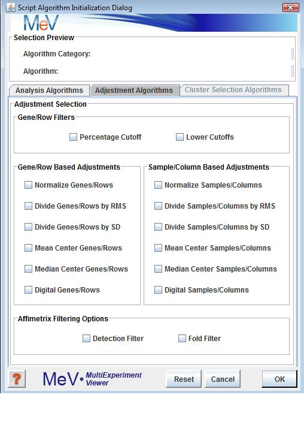This screenshot has width=304, height=422.
Task: Toggle Divide Samples/Columns by SD
Action: click(x=158, y=227)
